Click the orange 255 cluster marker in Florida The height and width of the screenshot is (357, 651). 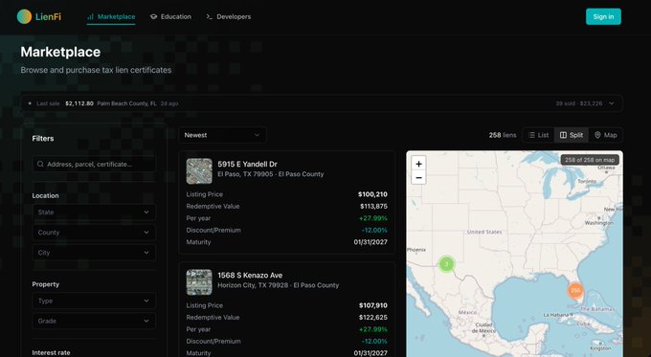[x=575, y=290]
